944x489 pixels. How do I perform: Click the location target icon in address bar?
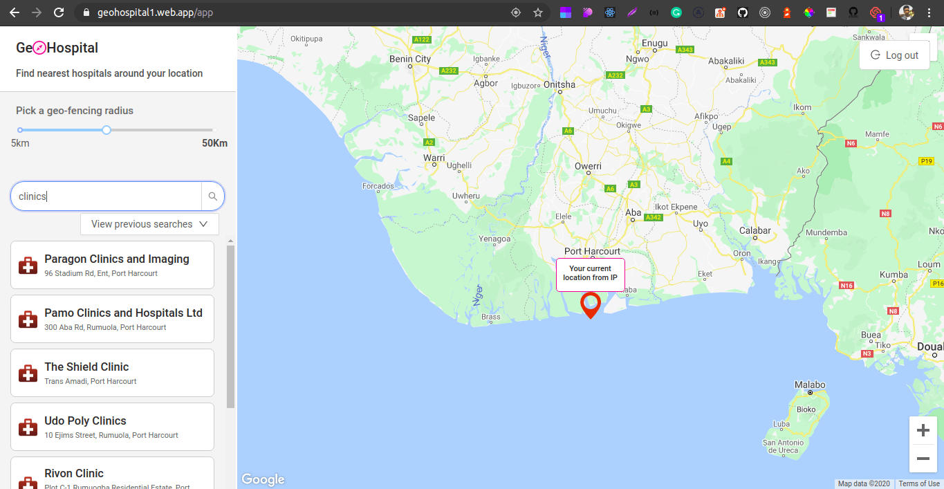coord(515,12)
